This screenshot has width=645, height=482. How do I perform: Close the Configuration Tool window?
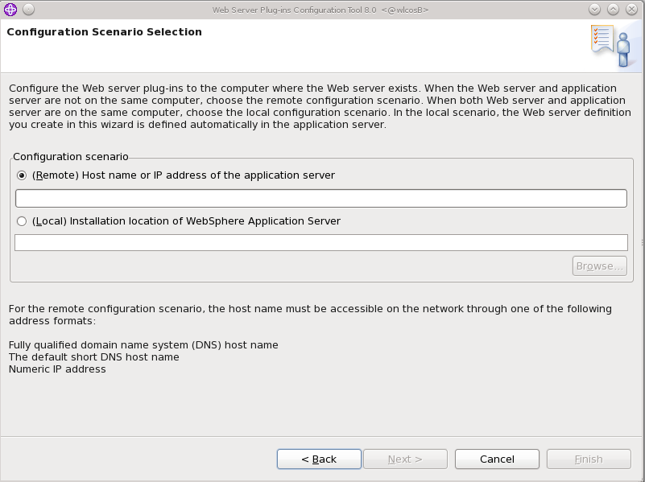tap(631, 10)
